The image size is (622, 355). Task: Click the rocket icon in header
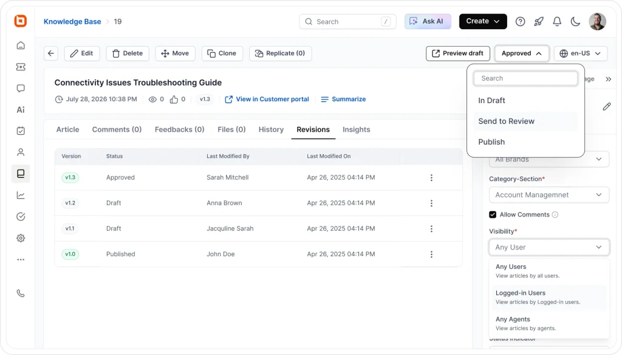click(x=539, y=21)
